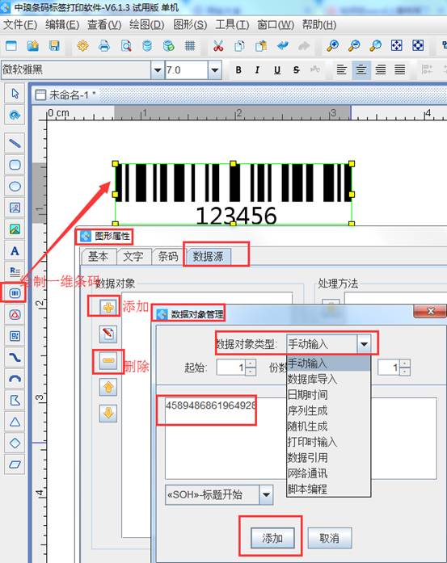Toggle italic formatting I button
The width and height of the screenshot is (447, 563).
[x=257, y=70]
